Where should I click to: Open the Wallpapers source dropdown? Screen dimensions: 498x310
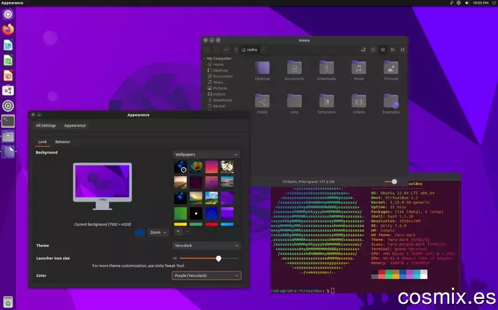coord(206,154)
